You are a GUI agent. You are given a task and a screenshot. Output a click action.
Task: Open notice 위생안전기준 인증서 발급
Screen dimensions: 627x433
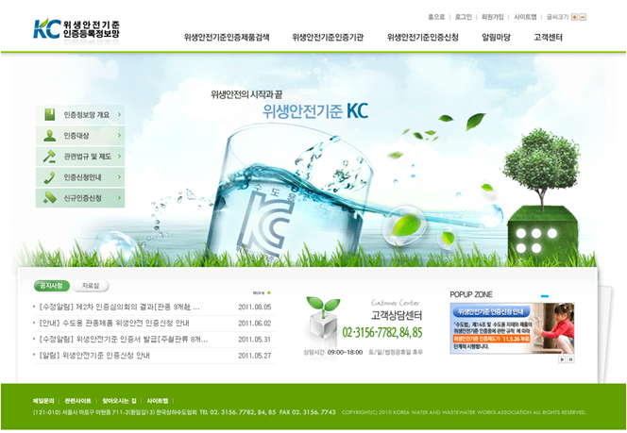[124, 339]
